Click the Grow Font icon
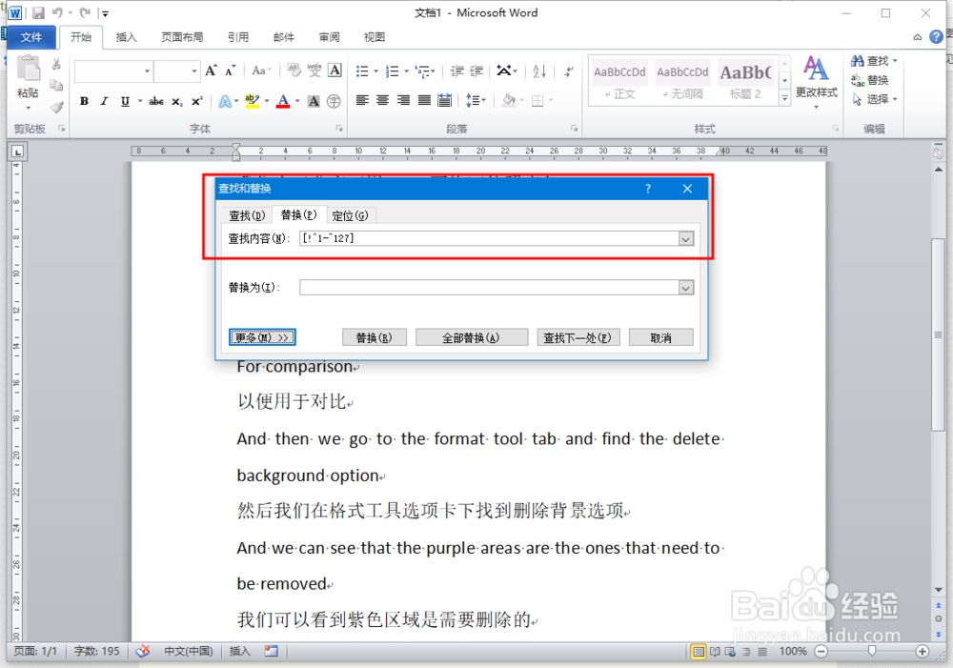 click(211, 71)
